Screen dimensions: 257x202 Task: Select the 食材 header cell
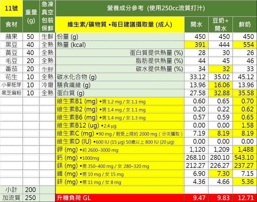coord(11,24)
